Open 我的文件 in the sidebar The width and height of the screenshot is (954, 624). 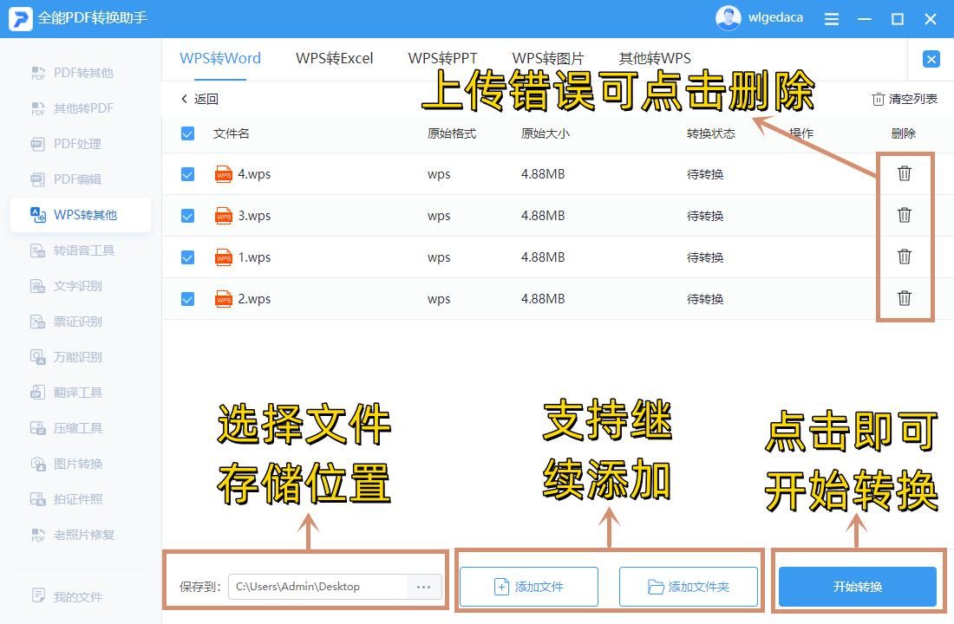coord(81,596)
